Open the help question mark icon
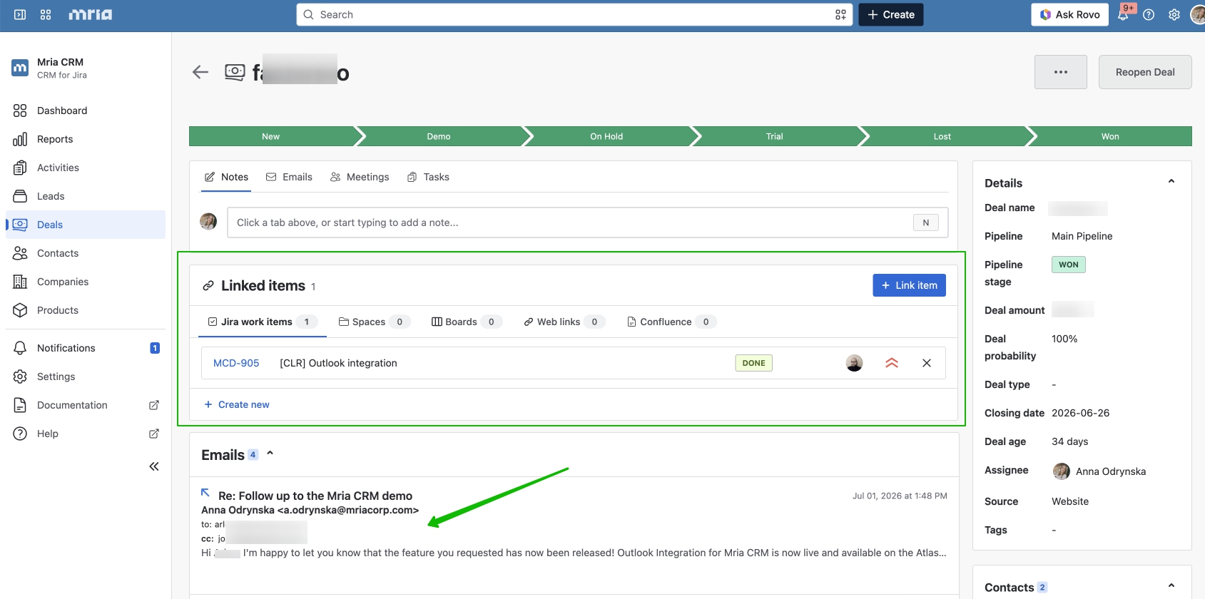 1149,14
